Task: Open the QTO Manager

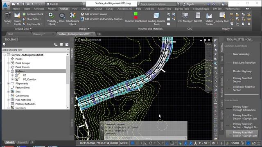Action: (x=185, y=18)
